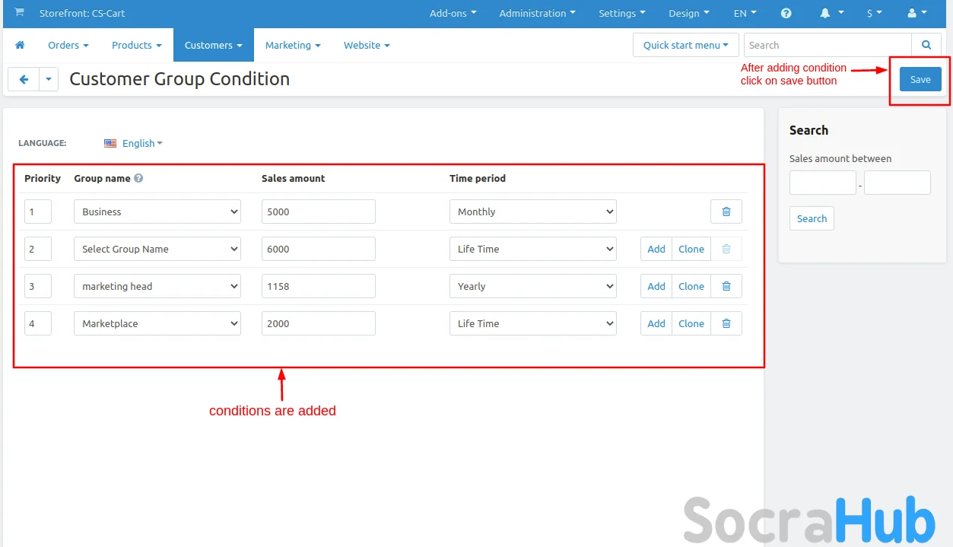Open Business group name dropdown
The image size is (953, 547).
pyautogui.click(x=157, y=211)
